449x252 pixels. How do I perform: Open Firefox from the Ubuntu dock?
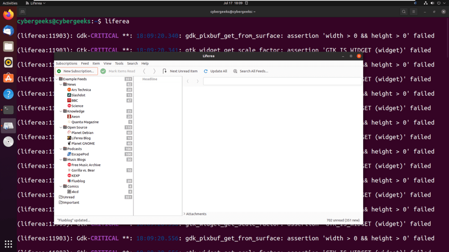pyautogui.click(x=8, y=15)
